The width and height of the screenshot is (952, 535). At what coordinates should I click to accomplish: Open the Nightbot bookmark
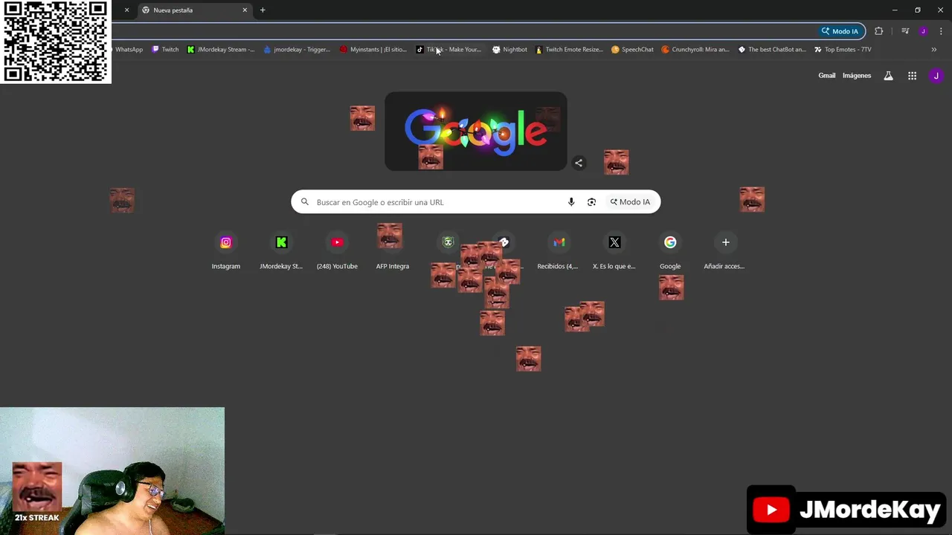[x=509, y=50]
